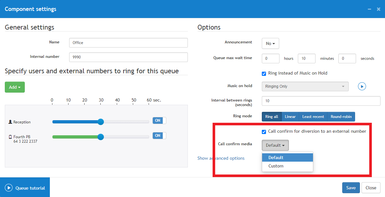
Task: Click the Queue tutorial play icon
Action: pos(9,188)
